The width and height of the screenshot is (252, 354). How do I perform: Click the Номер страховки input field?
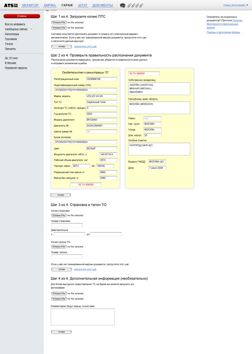67,225
